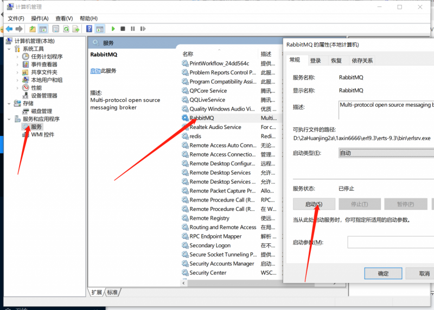
Task: Restart service with the resume-step icon
Action: coord(143,29)
